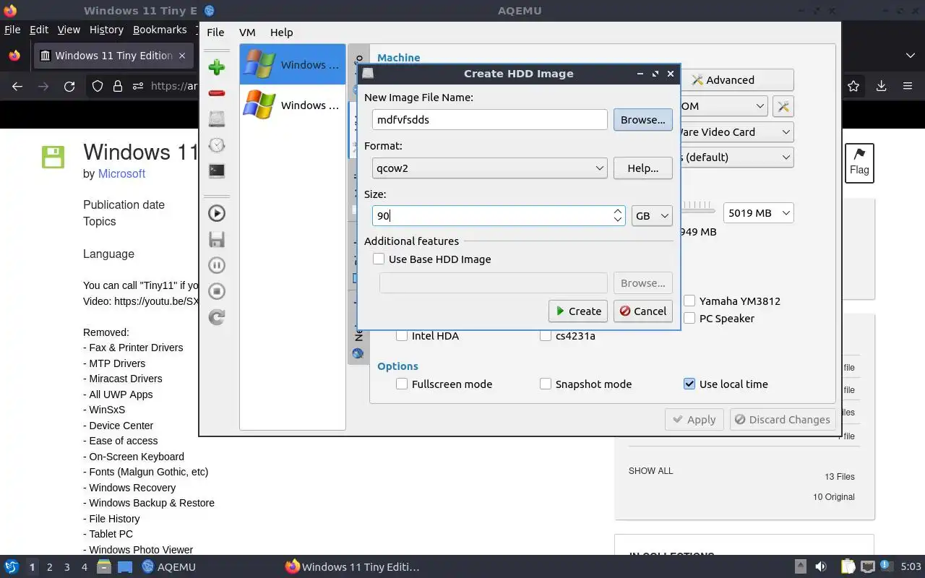Click the Size spinner down arrow
The image size is (925, 578).
(x=617, y=220)
